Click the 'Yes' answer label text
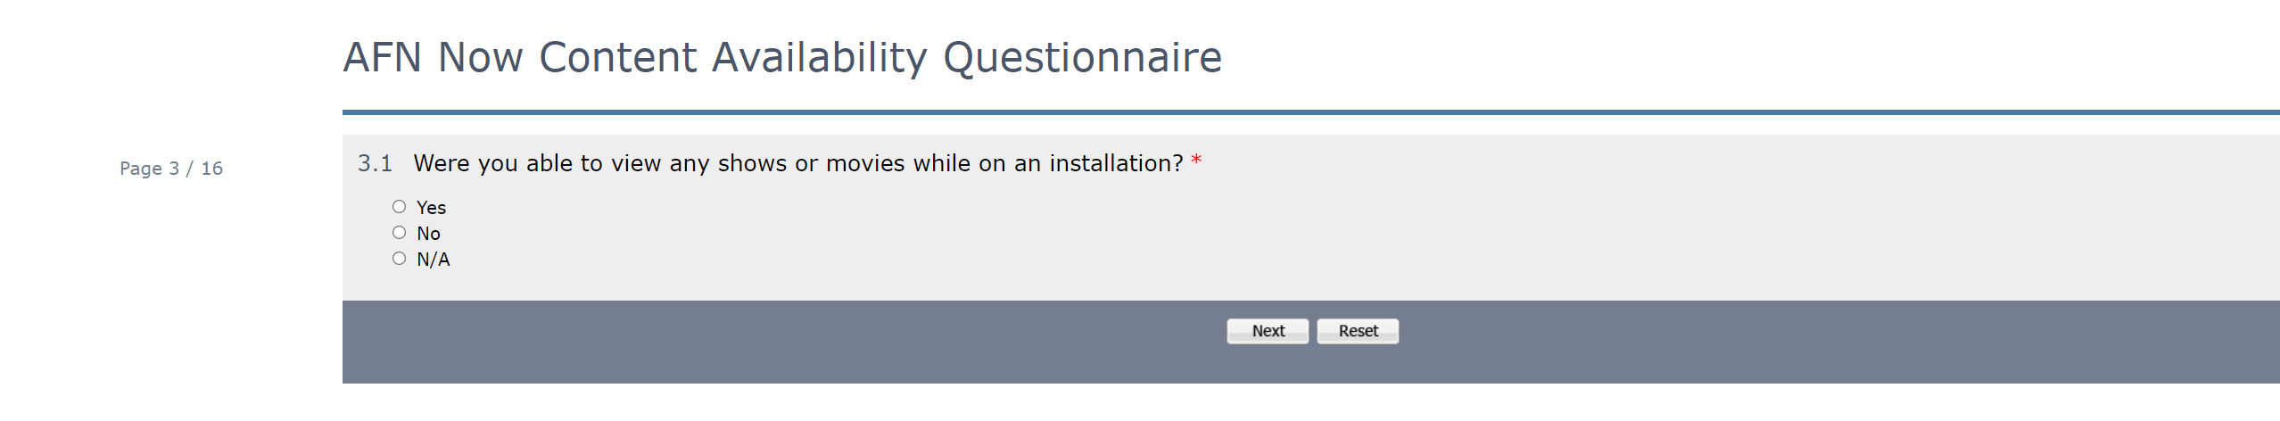Image resolution: width=2280 pixels, height=421 pixels. [x=431, y=208]
